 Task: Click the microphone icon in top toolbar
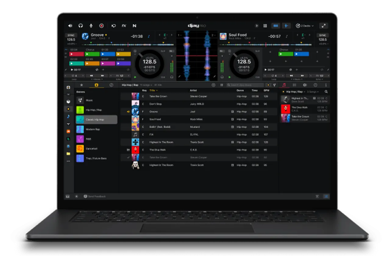[x=91, y=26]
